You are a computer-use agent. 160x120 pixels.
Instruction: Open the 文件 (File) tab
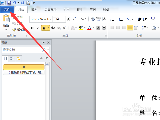tap(7, 10)
